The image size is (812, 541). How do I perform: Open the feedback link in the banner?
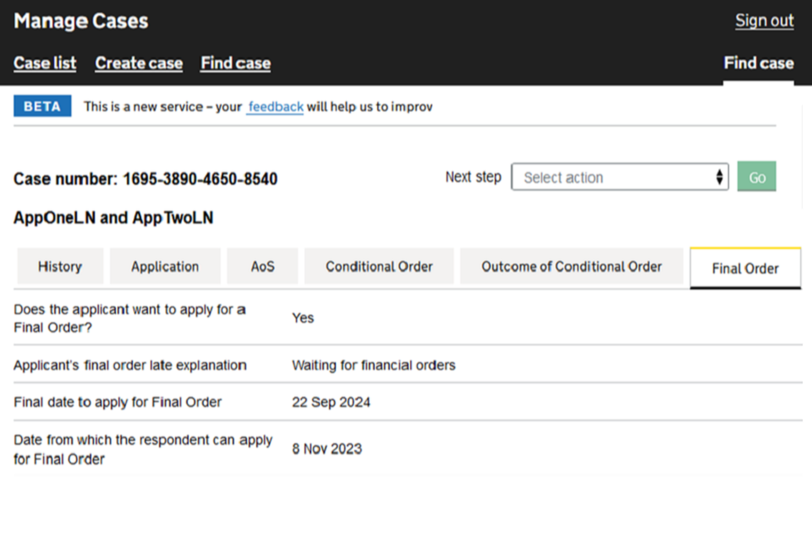click(x=275, y=107)
